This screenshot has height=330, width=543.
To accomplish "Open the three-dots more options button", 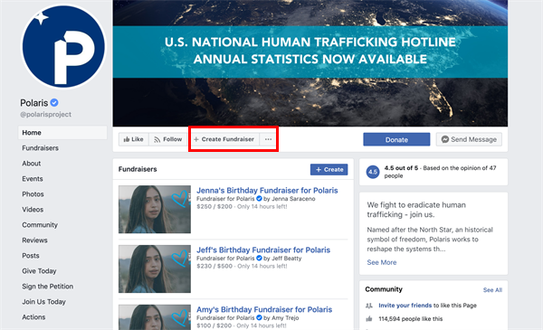I will (268, 139).
